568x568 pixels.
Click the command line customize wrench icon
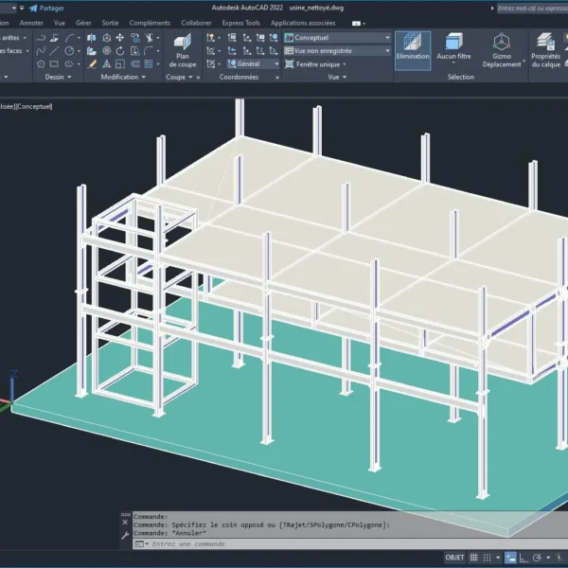125,533
